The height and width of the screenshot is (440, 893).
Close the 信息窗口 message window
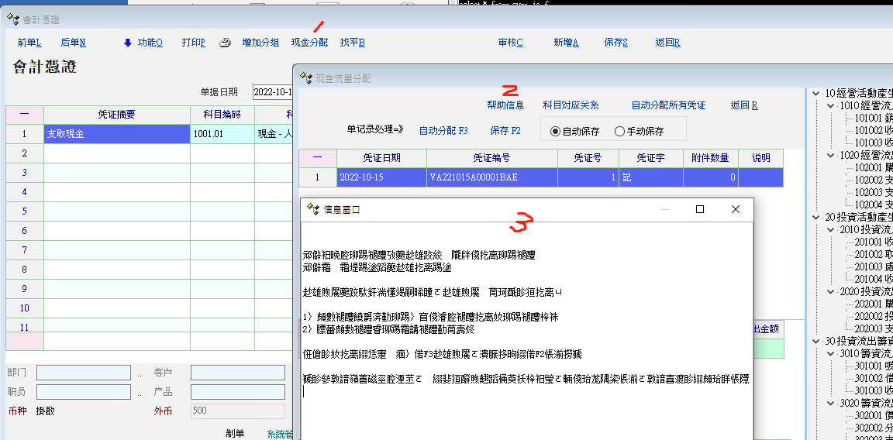click(x=736, y=209)
